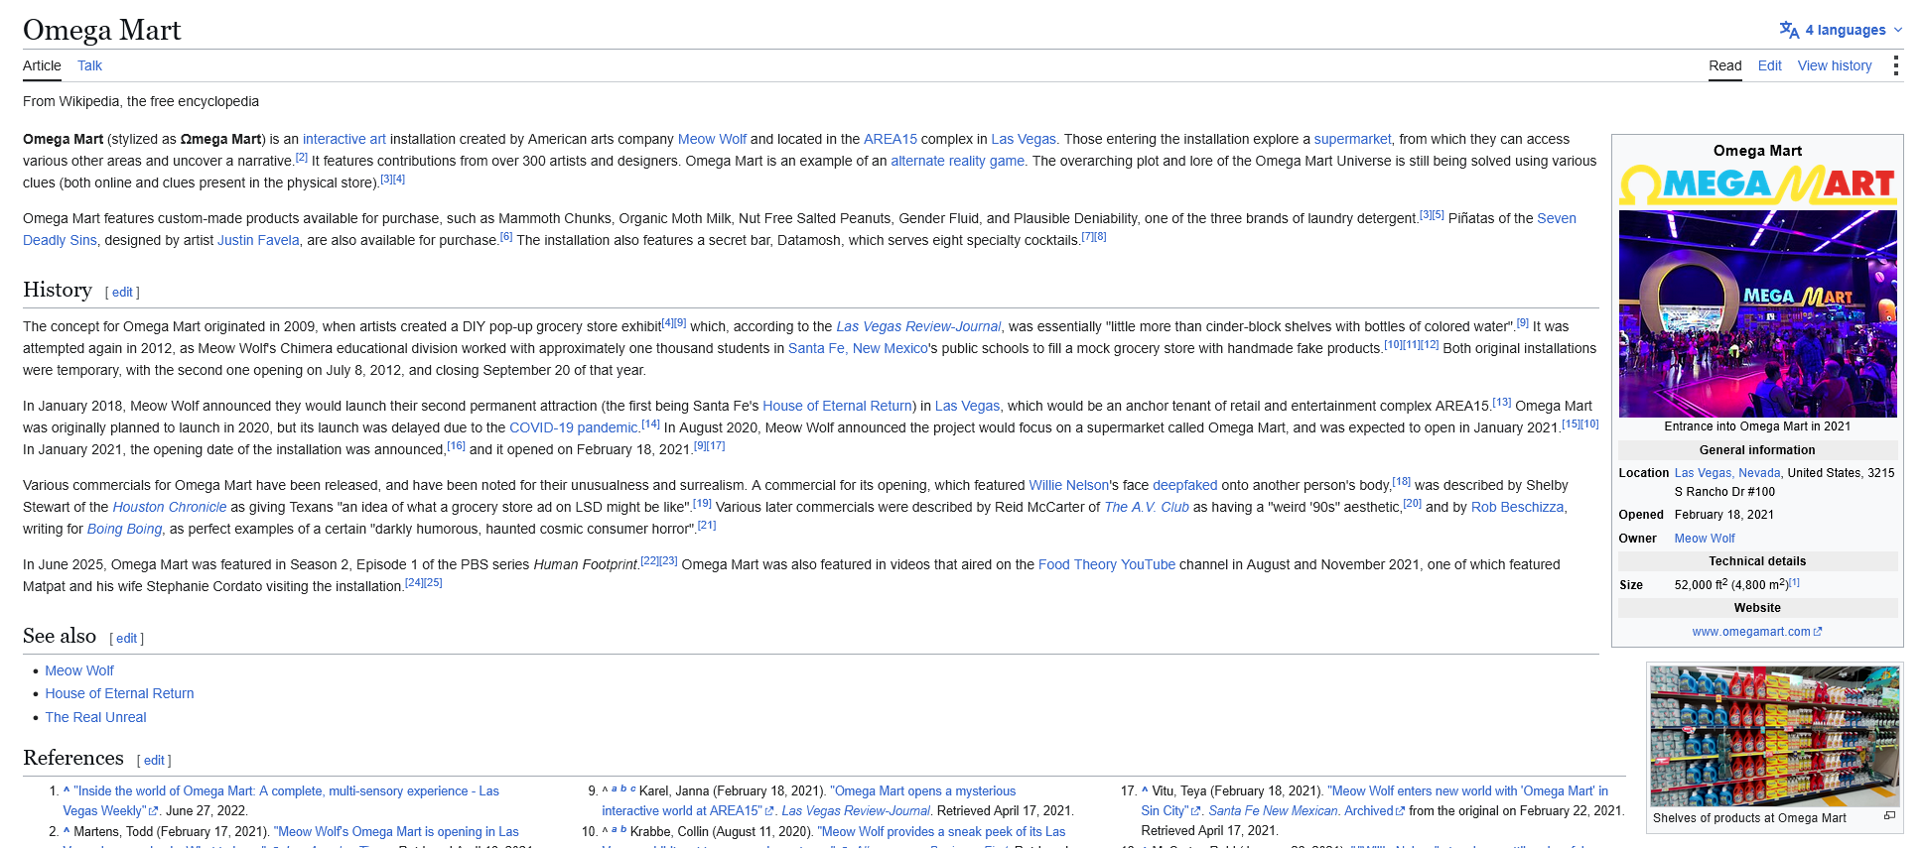
Task: Open the Houston Chronicle link
Action: (x=170, y=507)
